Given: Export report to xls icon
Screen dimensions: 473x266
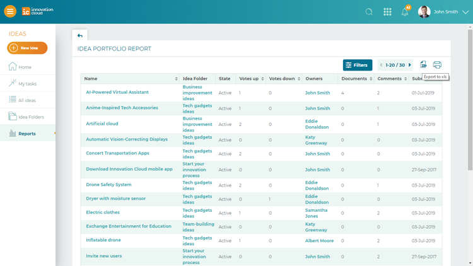Looking at the screenshot, I should coord(423,64).
